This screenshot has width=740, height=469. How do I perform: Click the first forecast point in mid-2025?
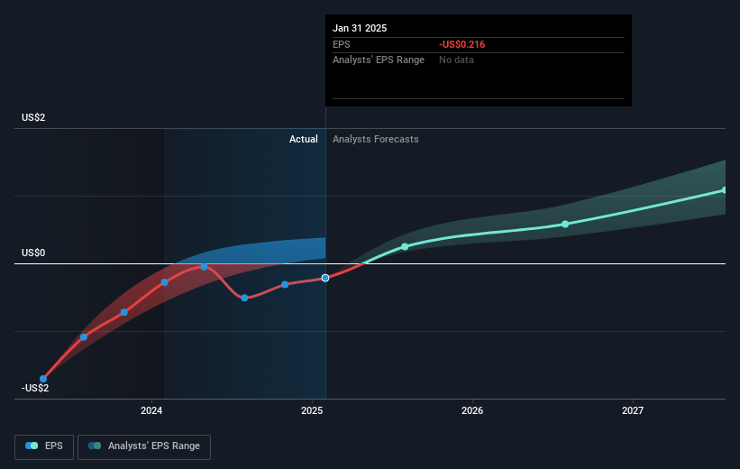(x=405, y=246)
